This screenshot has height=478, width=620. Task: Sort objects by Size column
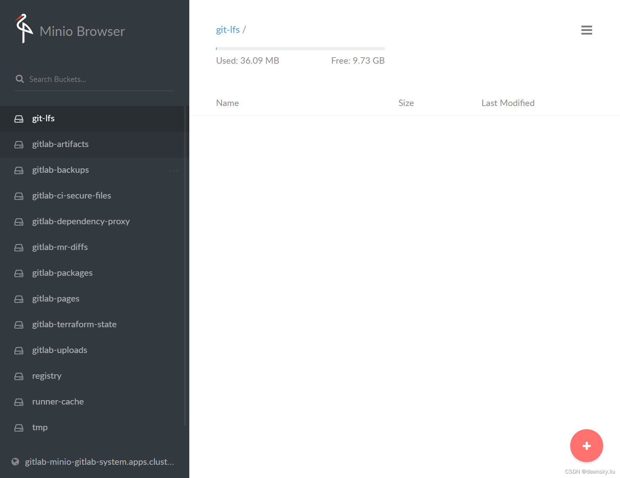tap(406, 103)
